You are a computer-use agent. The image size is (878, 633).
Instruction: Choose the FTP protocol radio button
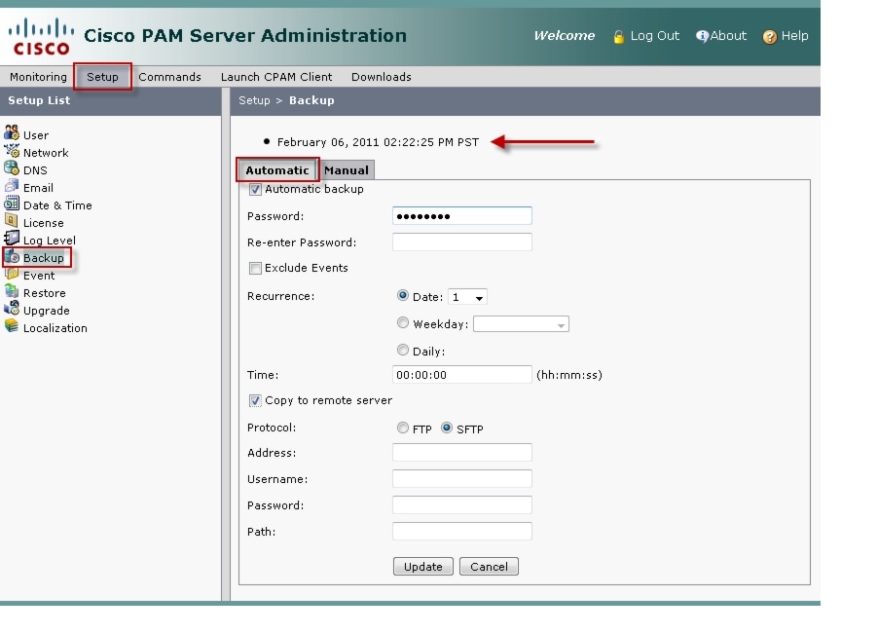403,428
